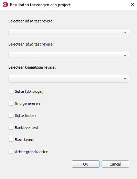Click the Cancel button

[115, 164]
